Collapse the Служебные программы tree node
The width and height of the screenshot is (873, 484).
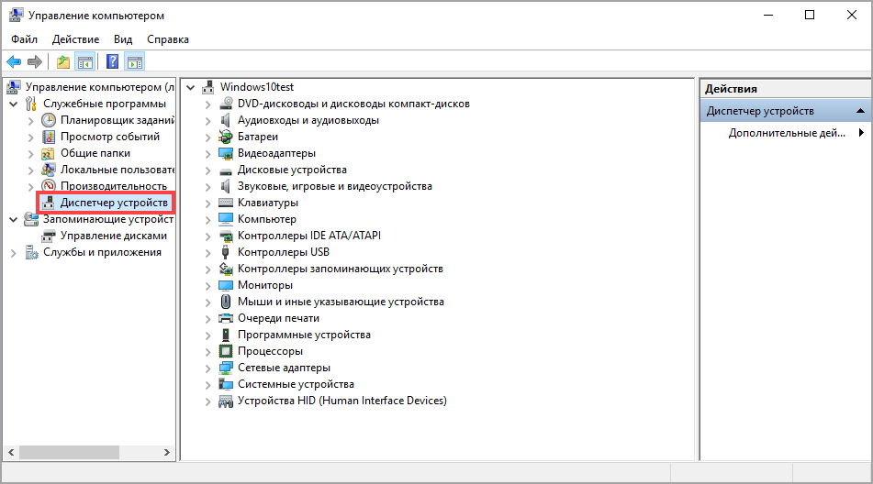click(13, 104)
